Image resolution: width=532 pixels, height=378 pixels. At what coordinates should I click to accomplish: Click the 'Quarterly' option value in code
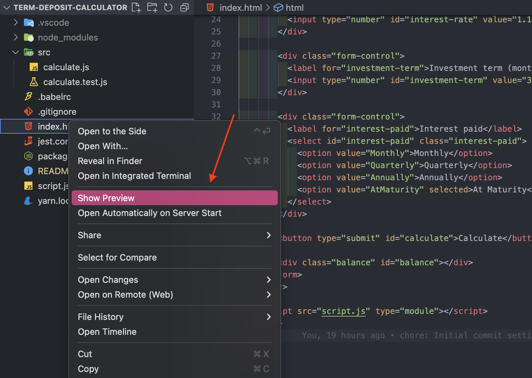coord(392,165)
